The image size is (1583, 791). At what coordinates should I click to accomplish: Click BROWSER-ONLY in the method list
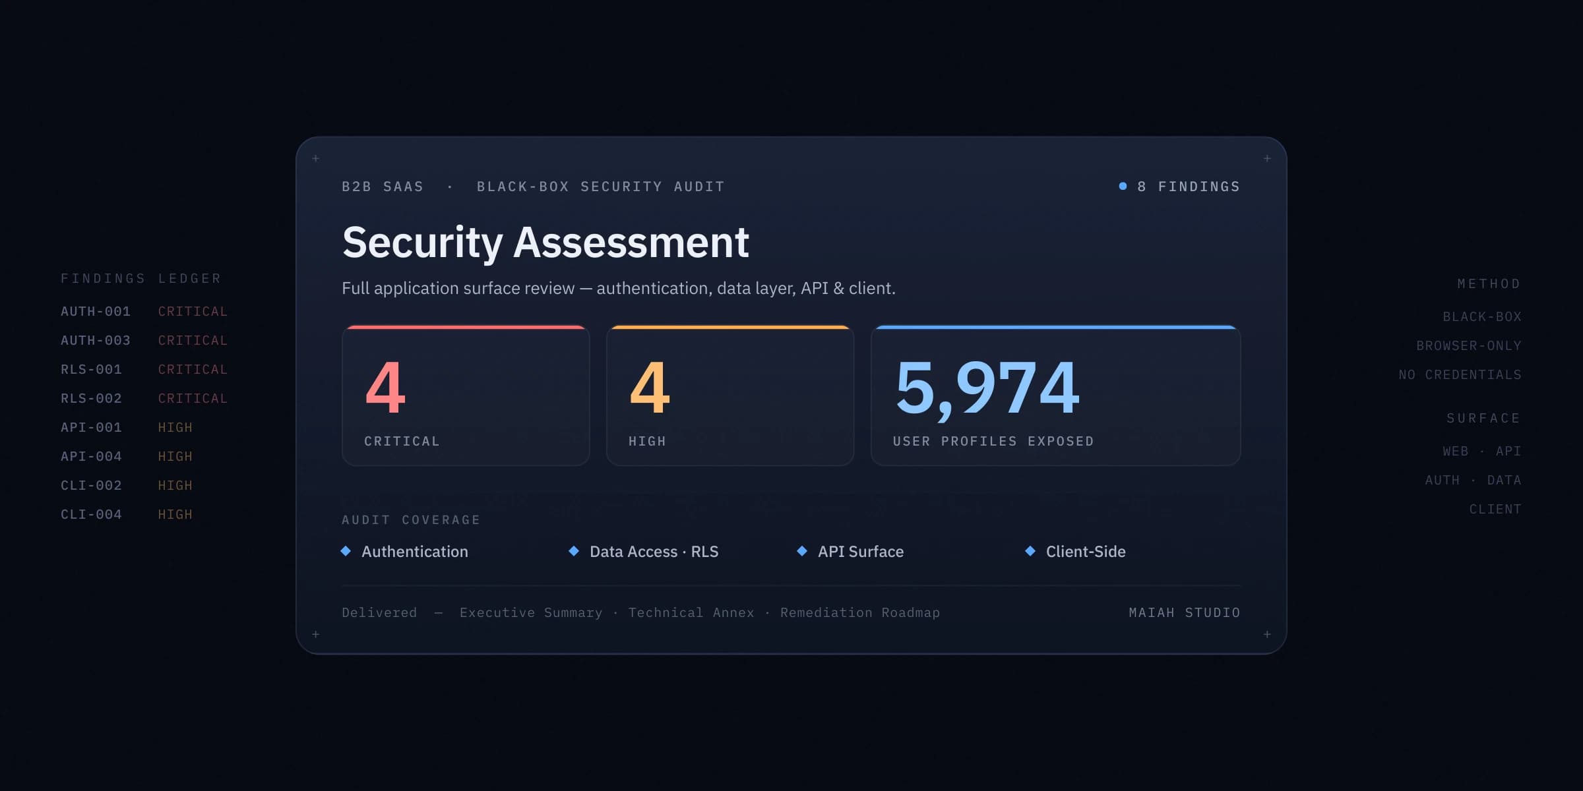1469,345
